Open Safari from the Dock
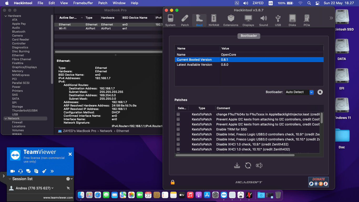 pos(98,195)
